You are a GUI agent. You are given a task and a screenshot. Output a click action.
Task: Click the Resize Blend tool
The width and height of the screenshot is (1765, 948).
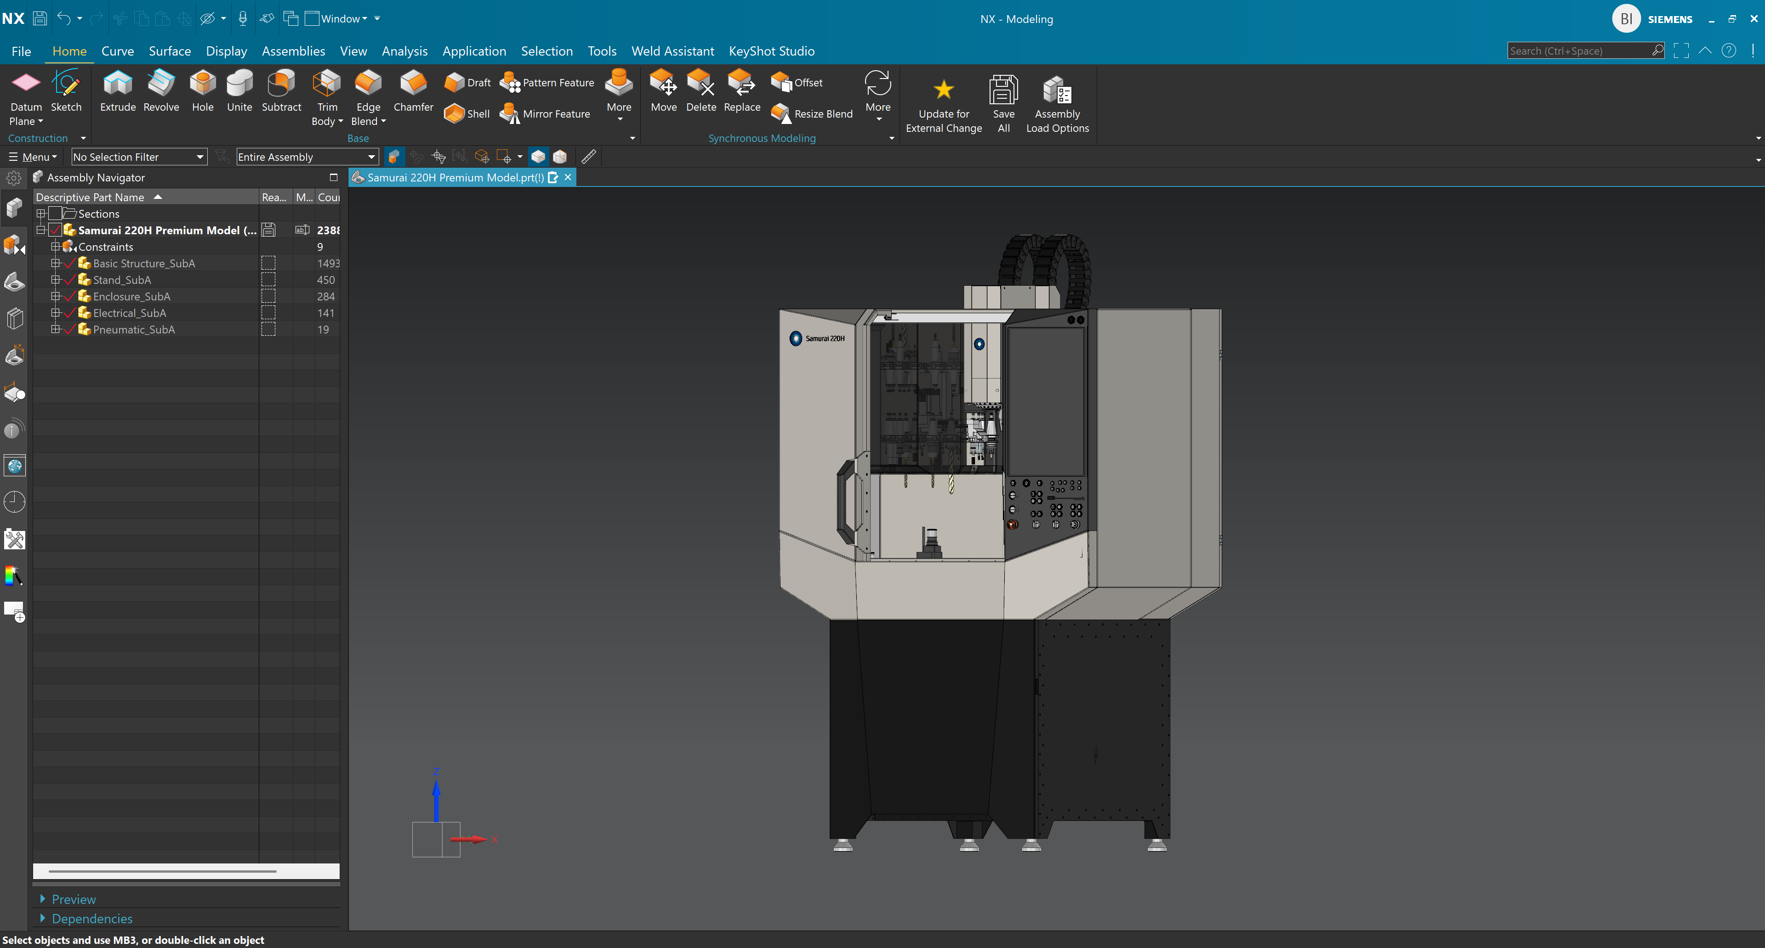pos(812,113)
